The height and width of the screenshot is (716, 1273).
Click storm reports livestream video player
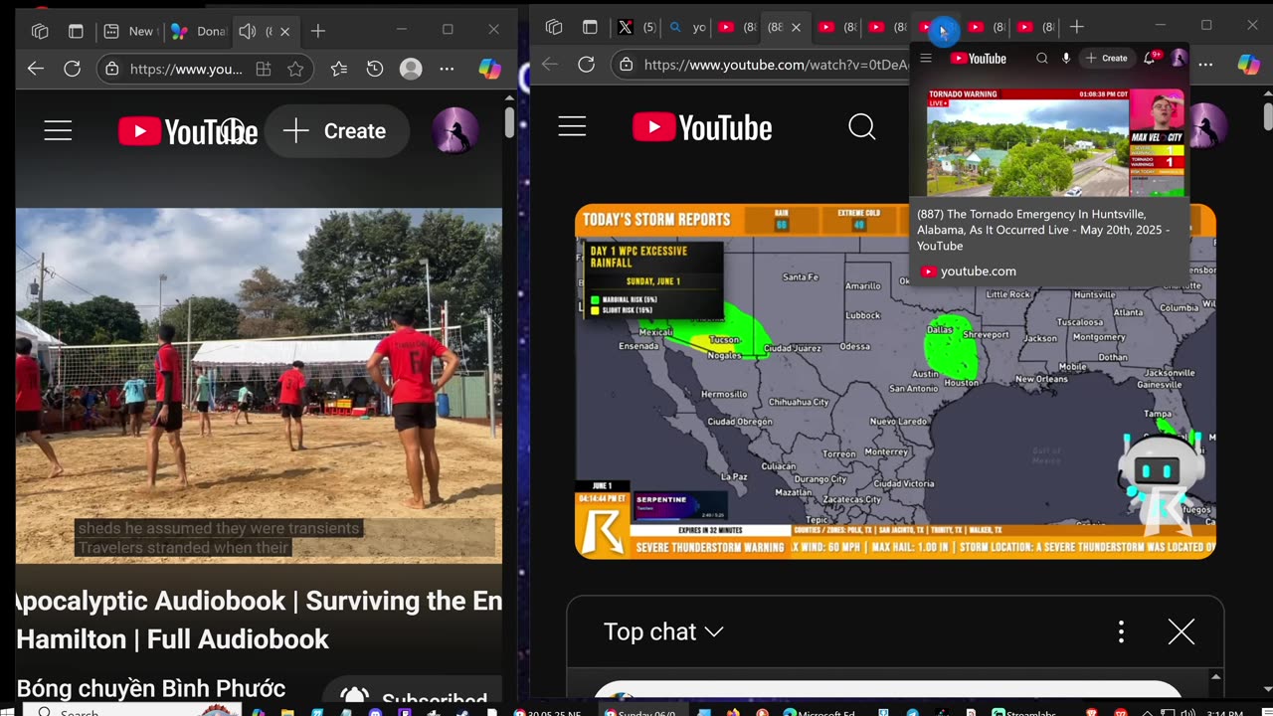895,381
